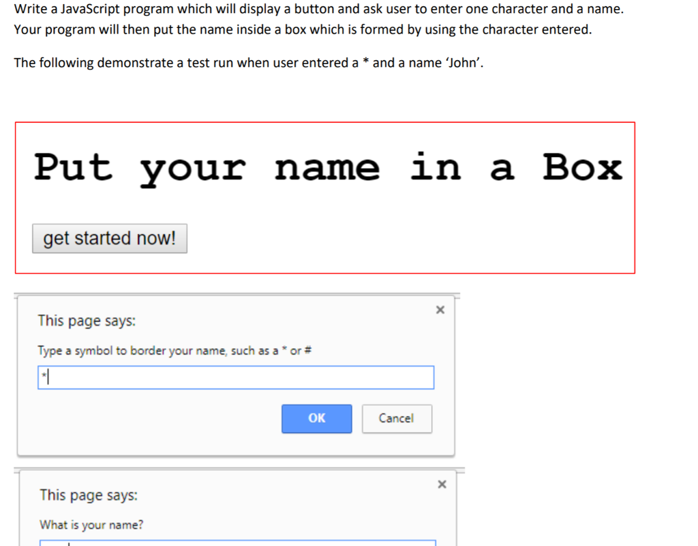Click "This page says:" on the first dialog
698x546 pixels.
click(87, 321)
